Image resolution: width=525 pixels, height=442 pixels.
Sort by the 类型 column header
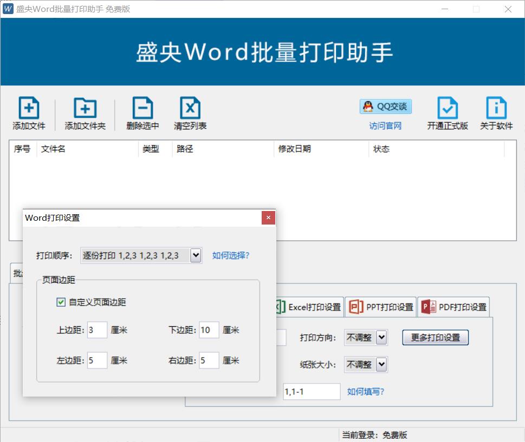155,149
